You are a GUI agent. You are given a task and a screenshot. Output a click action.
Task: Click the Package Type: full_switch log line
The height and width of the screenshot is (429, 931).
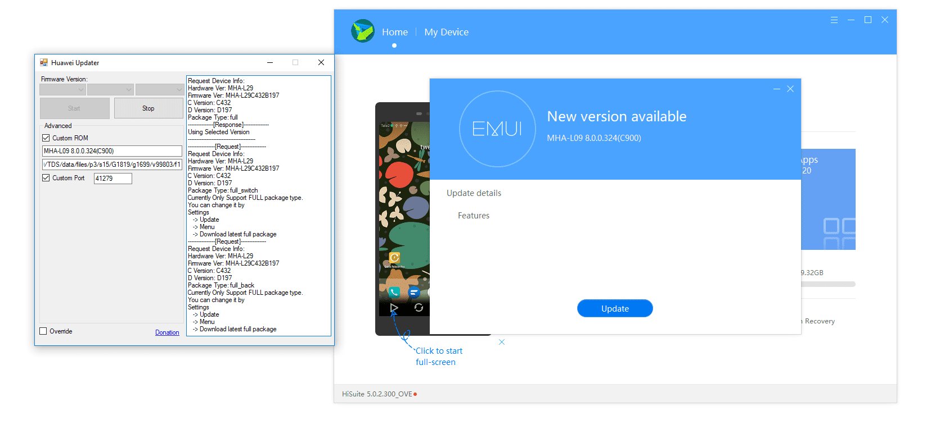coord(223,190)
